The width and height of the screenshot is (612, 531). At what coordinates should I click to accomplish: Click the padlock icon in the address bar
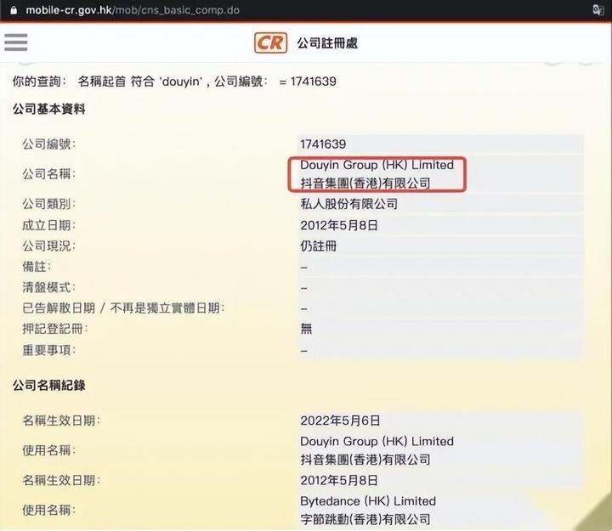(x=14, y=9)
